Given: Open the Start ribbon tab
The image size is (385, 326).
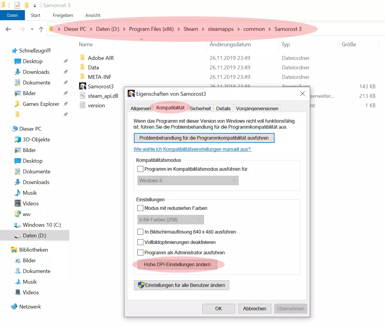Looking at the screenshot, I should [36, 15].
